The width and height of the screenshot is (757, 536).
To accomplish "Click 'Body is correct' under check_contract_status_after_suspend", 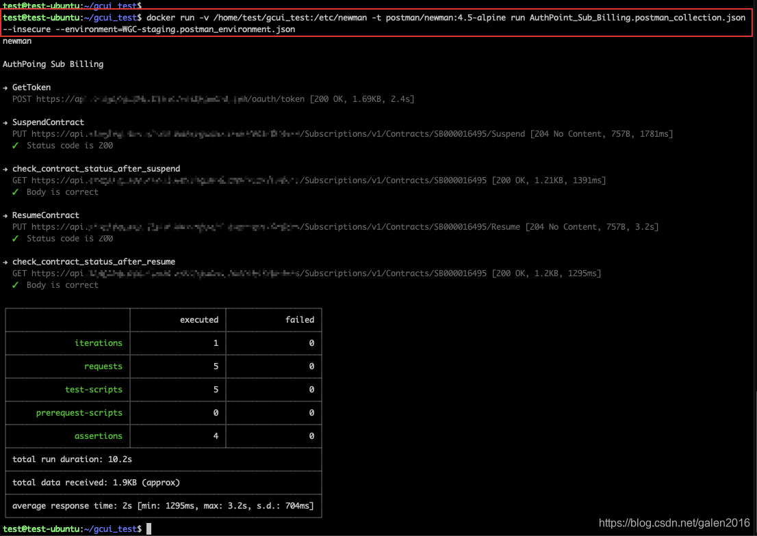I will 63,192.
